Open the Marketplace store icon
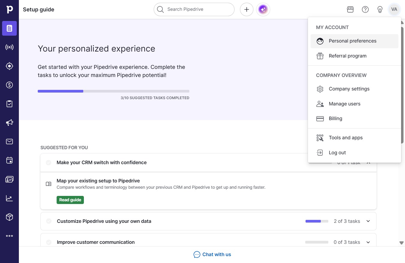Screen dimensions: 405x263 click(x=350, y=10)
